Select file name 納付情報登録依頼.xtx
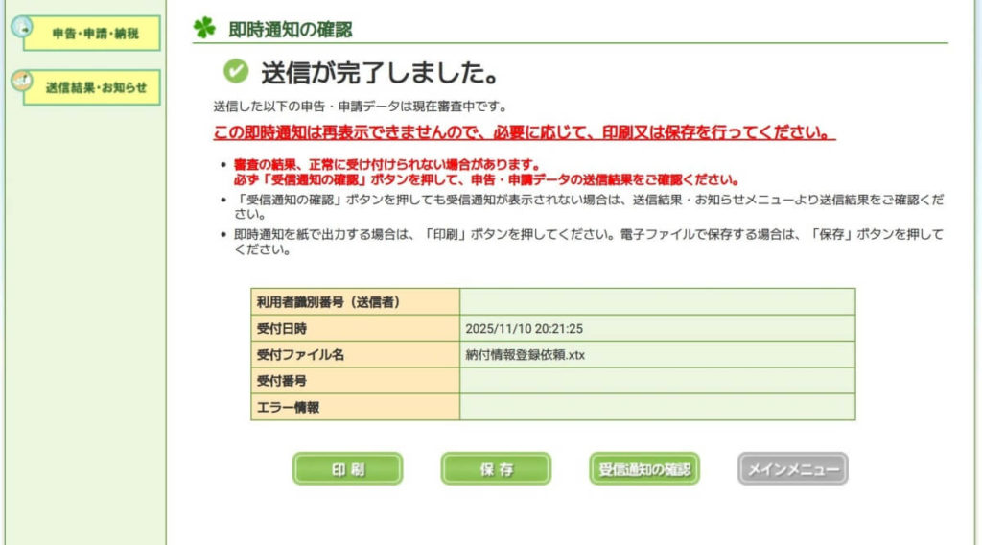This screenshot has width=982, height=545. [525, 355]
